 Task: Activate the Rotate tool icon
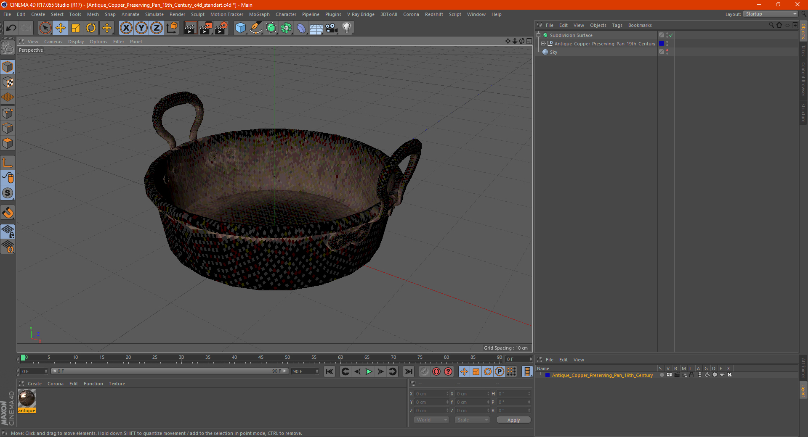[x=91, y=28]
